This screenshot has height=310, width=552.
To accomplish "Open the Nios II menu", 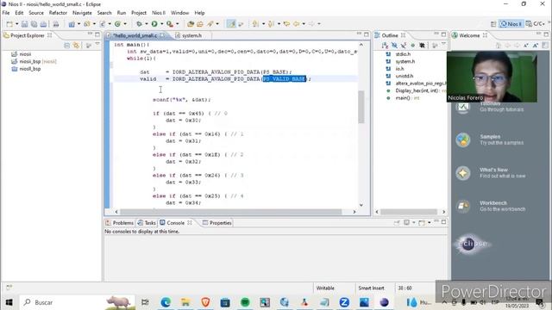I will [159, 13].
